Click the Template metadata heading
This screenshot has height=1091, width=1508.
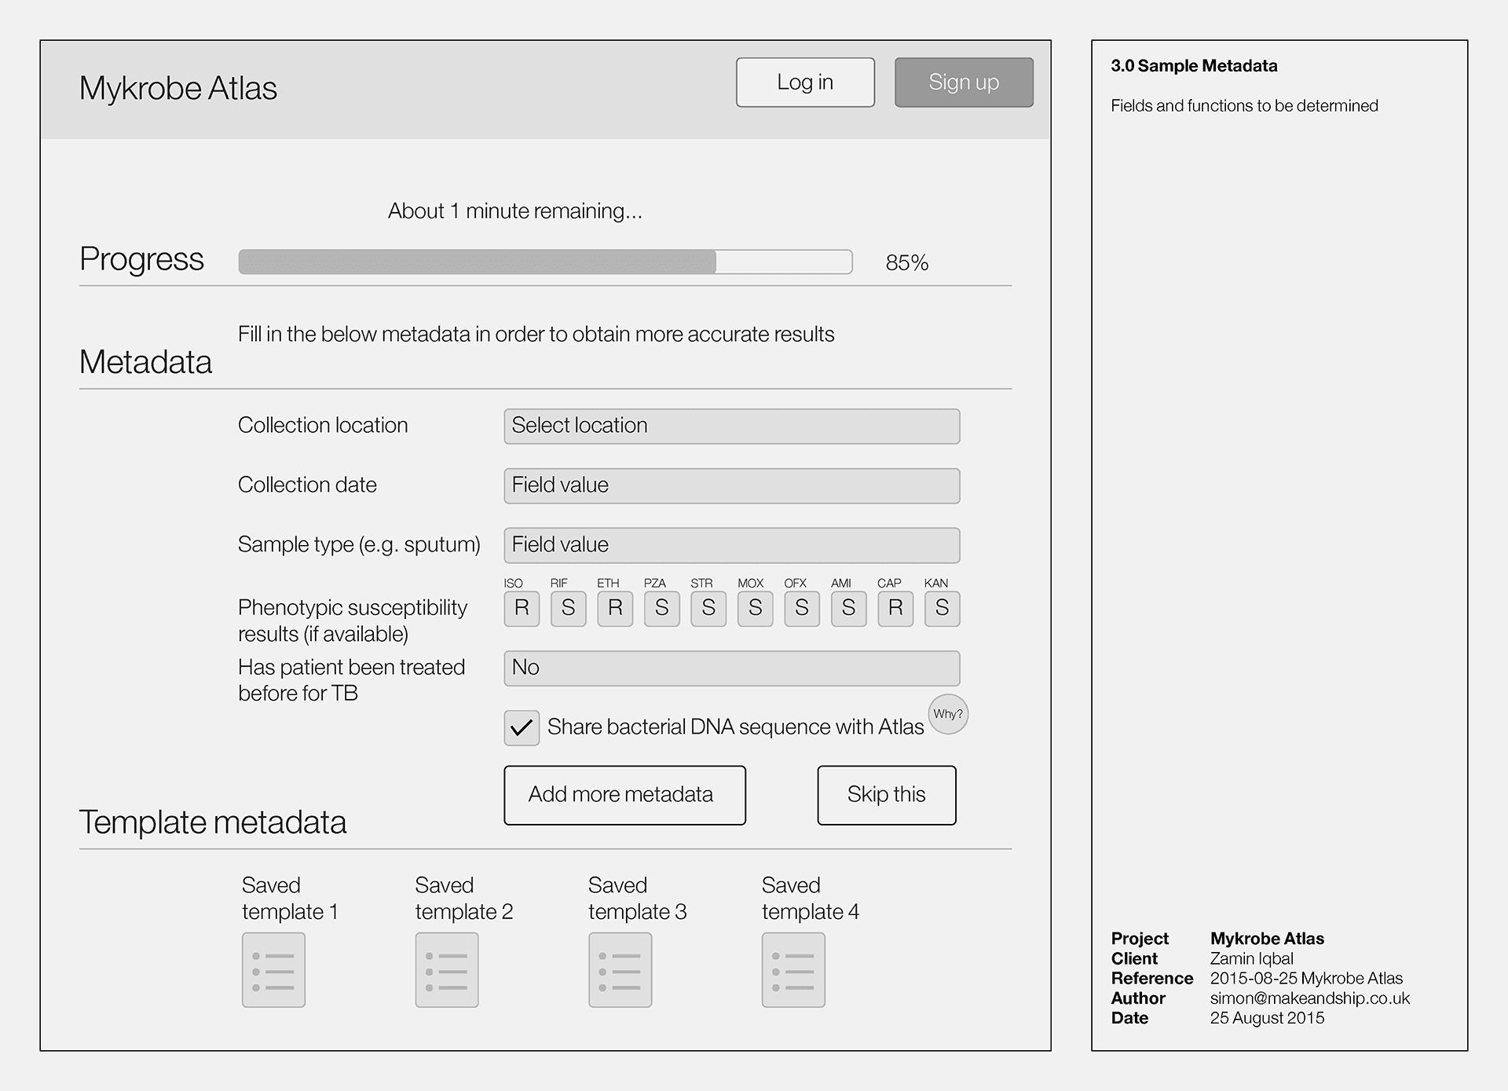click(x=213, y=822)
